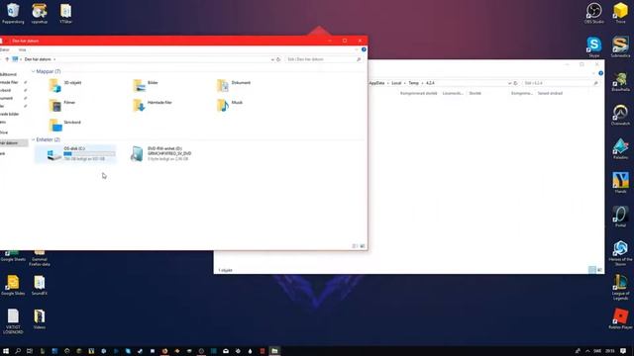634x356 pixels.
Task: Open Overwatch desktop shortcut
Action: pos(620,115)
